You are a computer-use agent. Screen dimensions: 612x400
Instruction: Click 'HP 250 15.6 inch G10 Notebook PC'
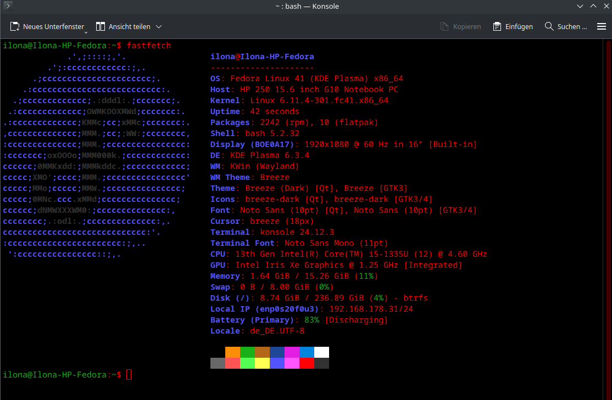(x=319, y=89)
